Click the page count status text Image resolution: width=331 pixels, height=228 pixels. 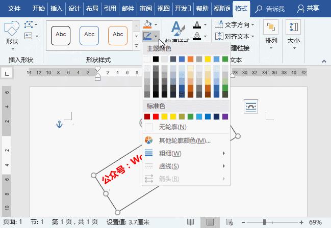click(75, 222)
